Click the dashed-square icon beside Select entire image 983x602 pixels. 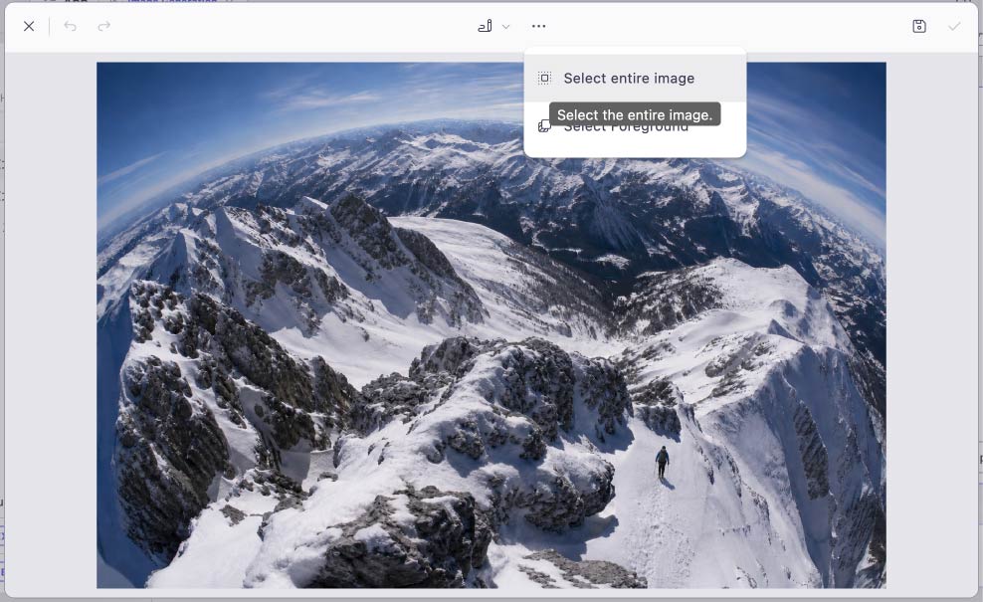[x=545, y=79]
